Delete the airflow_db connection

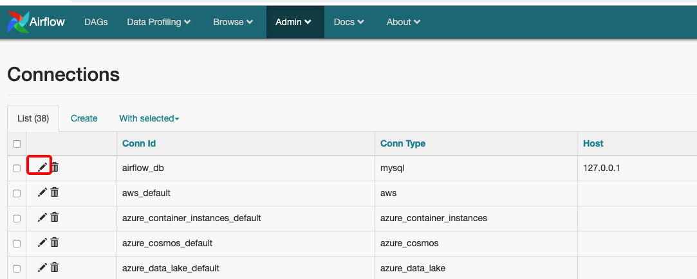click(55, 167)
